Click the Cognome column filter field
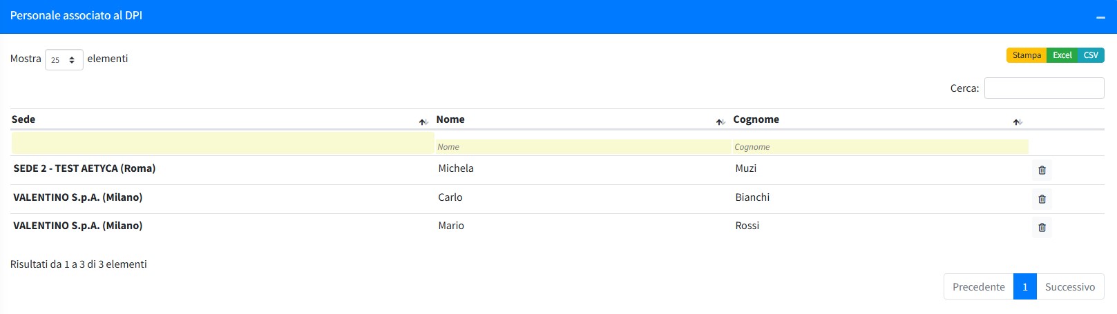Screen dimensions: 1117x314 [x=879, y=146]
